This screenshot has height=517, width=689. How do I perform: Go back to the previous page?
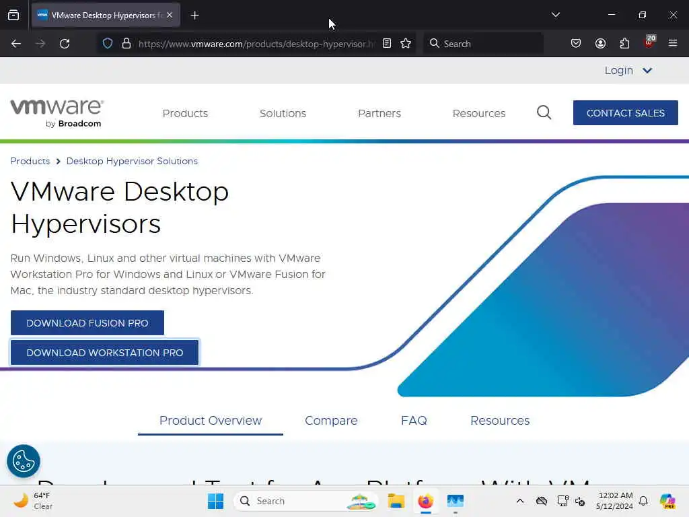[16, 44]
